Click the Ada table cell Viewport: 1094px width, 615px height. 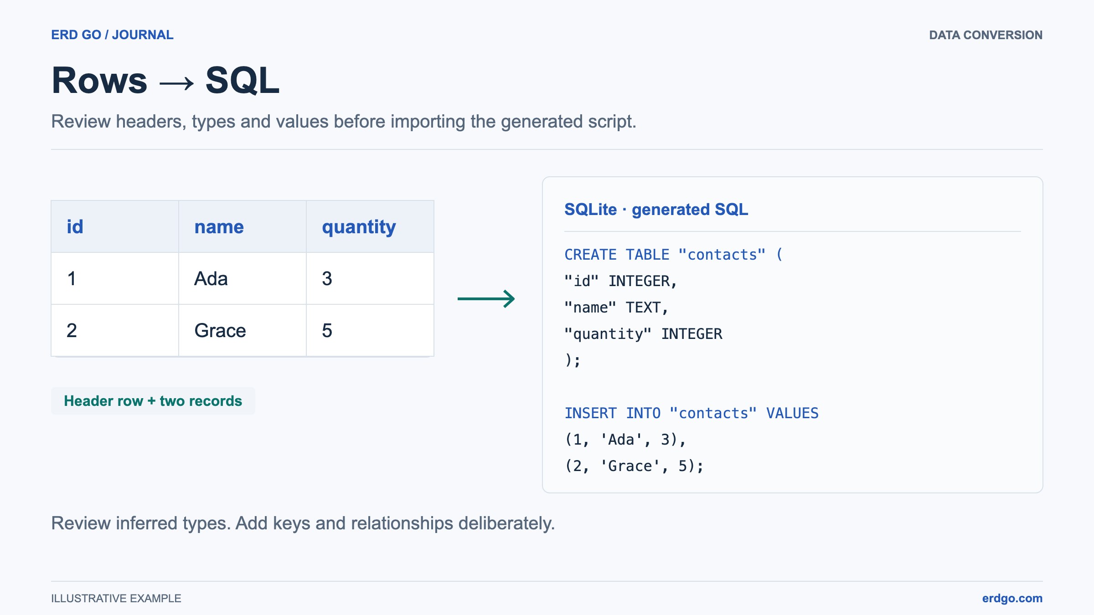click(x=243, y=278)
